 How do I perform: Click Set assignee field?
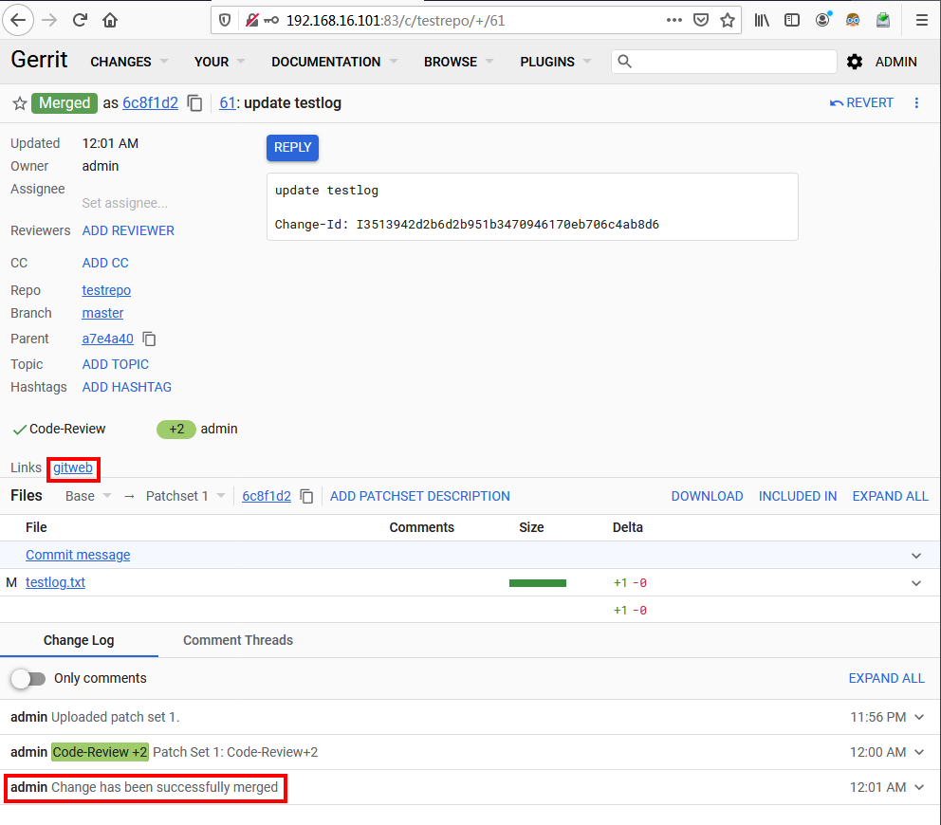coord(125,203)
